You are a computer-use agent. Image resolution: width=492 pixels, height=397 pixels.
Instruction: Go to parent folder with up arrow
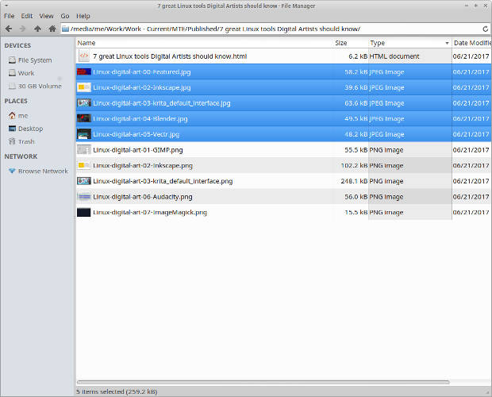tap(37, 29)
